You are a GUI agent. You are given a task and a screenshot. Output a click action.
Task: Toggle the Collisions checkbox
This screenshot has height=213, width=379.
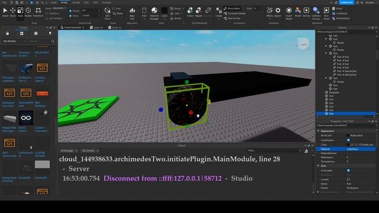[47, 14]
